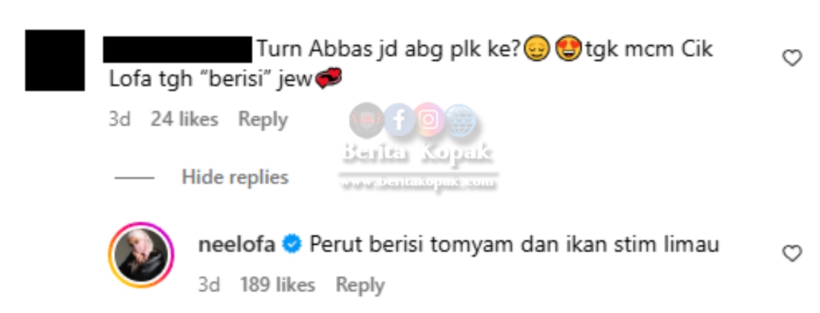Click the 3d timestamp beside 24 likes
820x313 pixels.
[120, 120]
